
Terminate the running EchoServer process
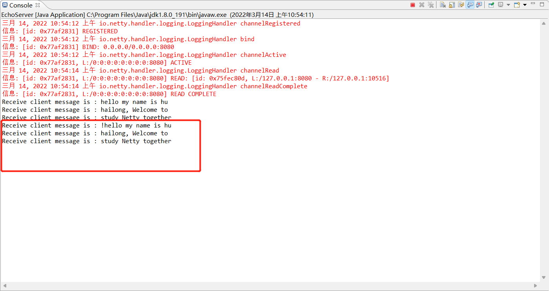413,5
